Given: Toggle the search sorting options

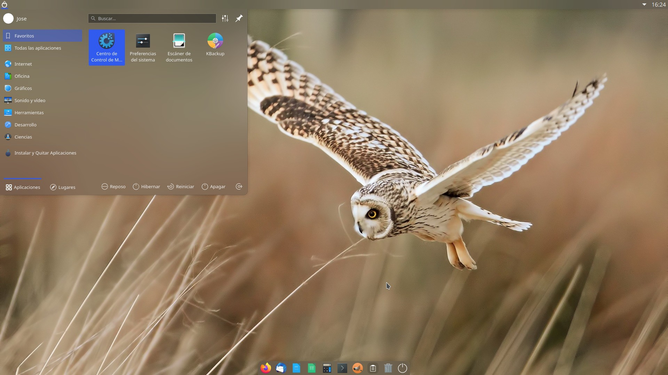Looking at the screenshot, I should pos(225,18).
